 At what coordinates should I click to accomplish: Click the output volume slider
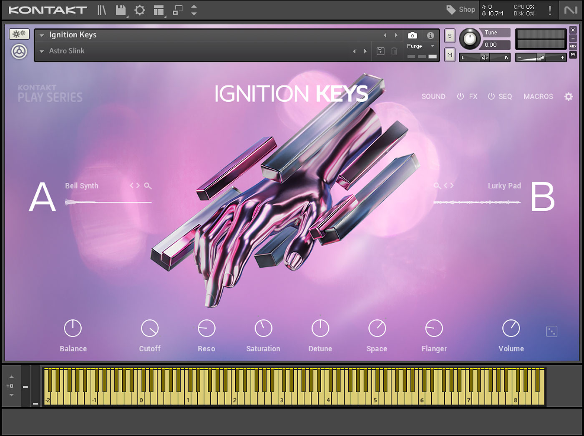[541, 58]
